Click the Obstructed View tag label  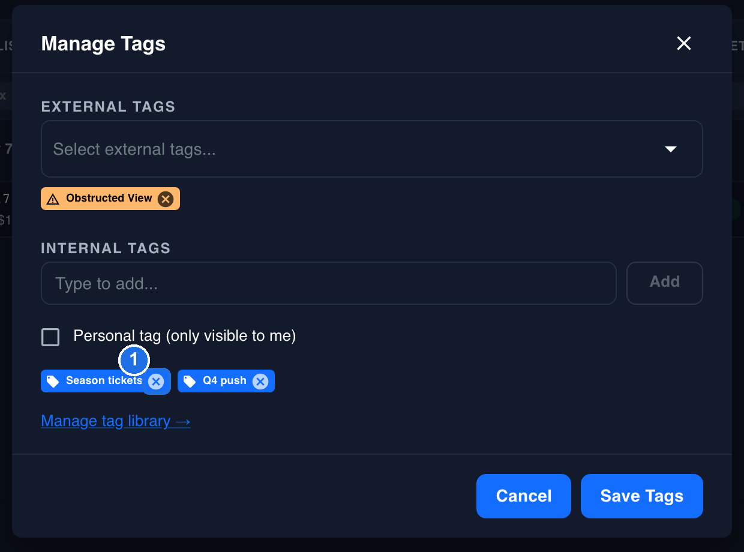coord(109,198)
